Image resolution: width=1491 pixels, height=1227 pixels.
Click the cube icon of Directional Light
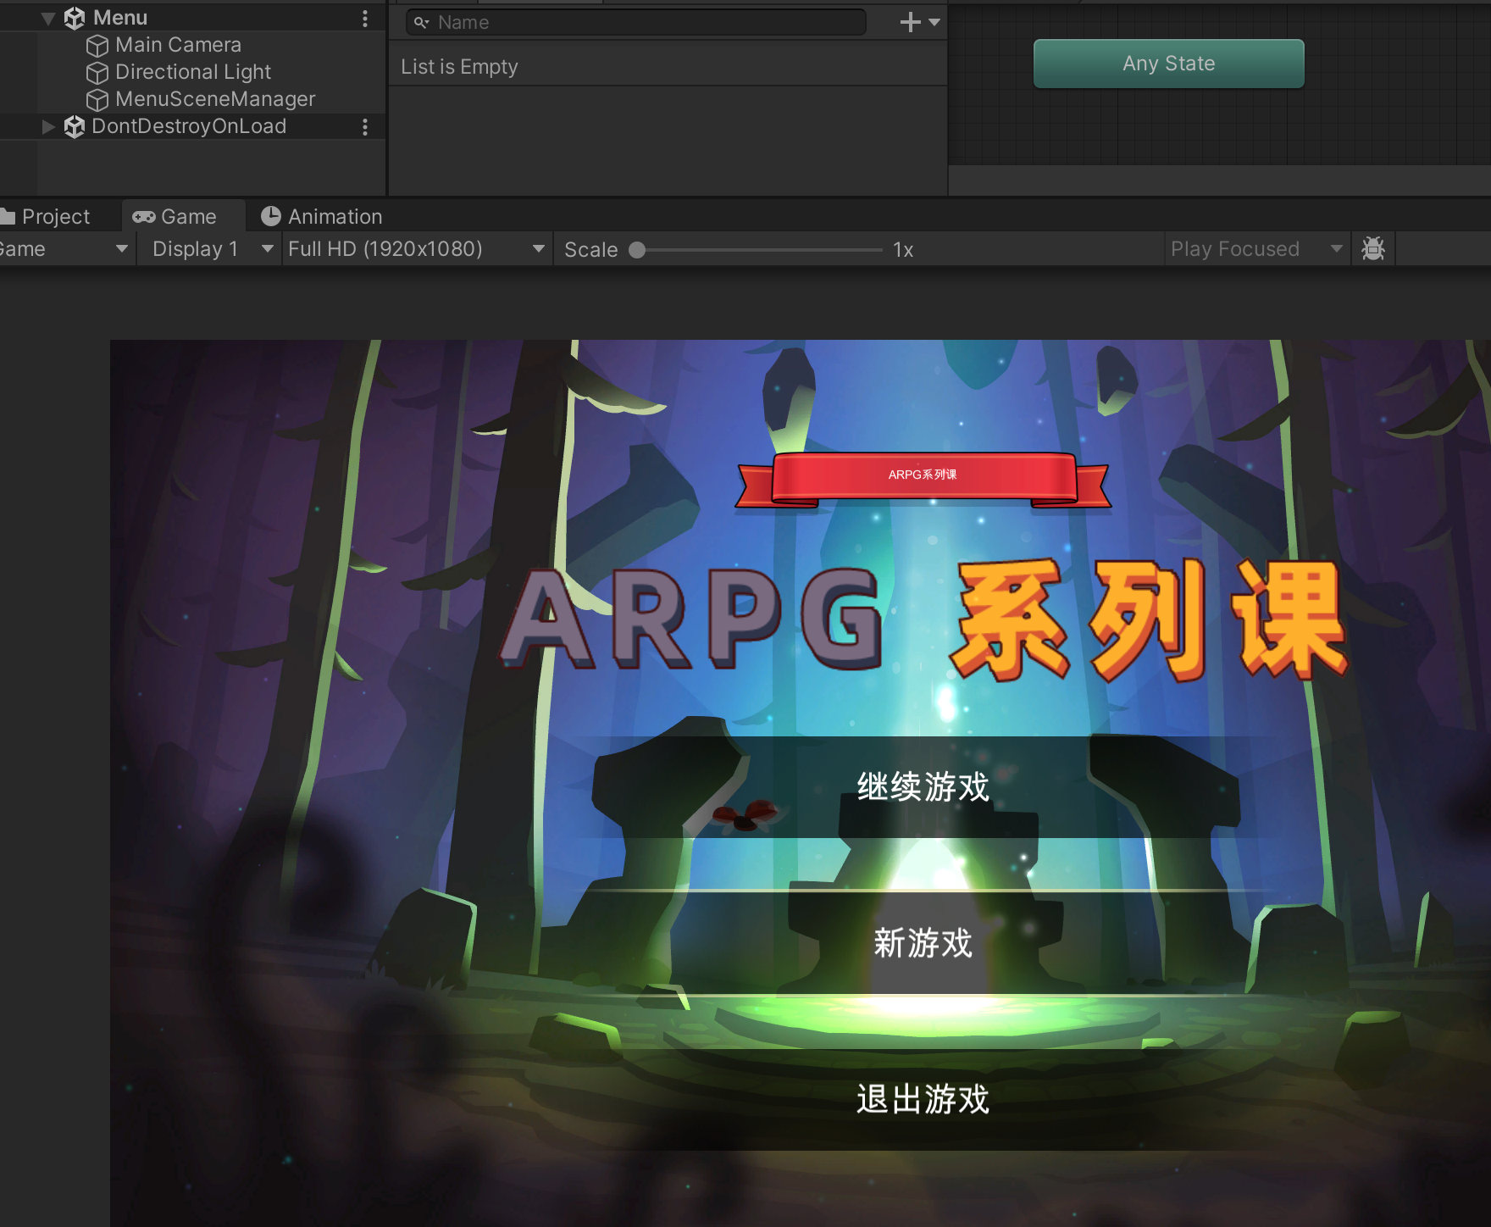97,72
